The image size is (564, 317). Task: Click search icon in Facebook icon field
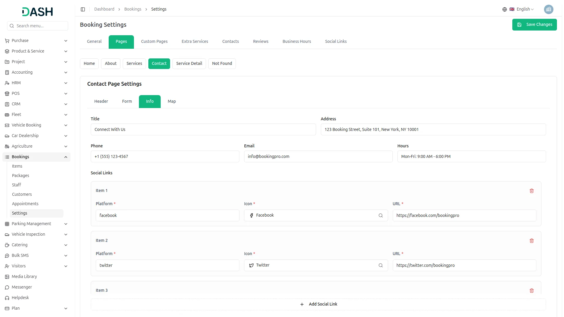click(x=380, y=215)
